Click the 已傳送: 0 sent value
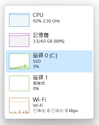This screenshot has height=125, width=99. pyautogui.click(x=41, y=111)
